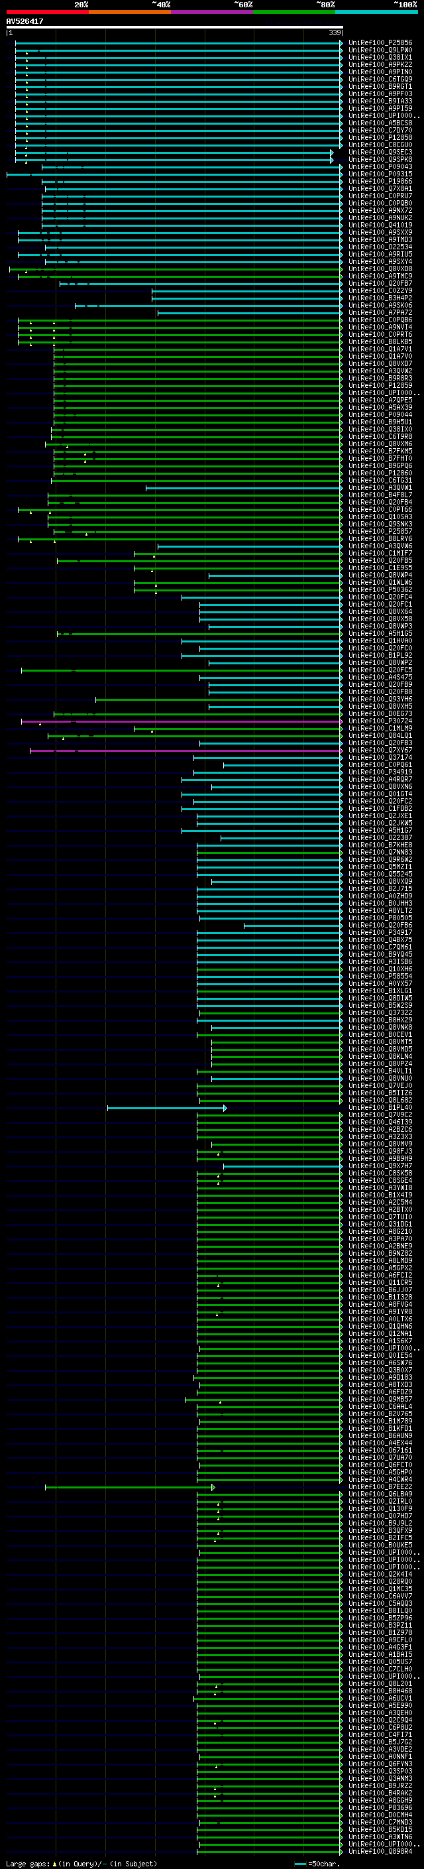Select the UniRef100_Q46I39 label
Image resolution: width=424 pixels, height=1869 pixels.
pyautogui.click(x=380, y=1122)
